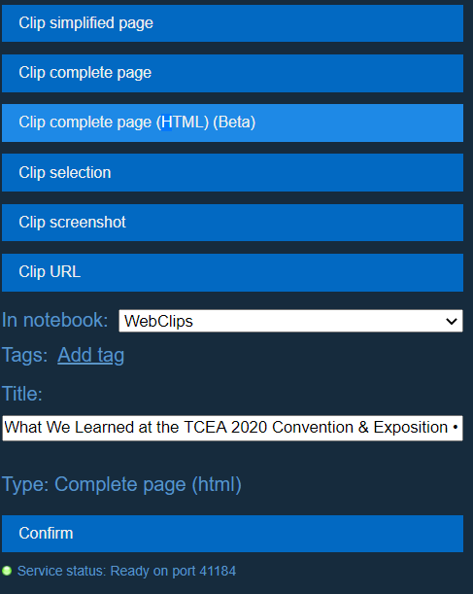Click the In notebook label

[x=54, y=320]
